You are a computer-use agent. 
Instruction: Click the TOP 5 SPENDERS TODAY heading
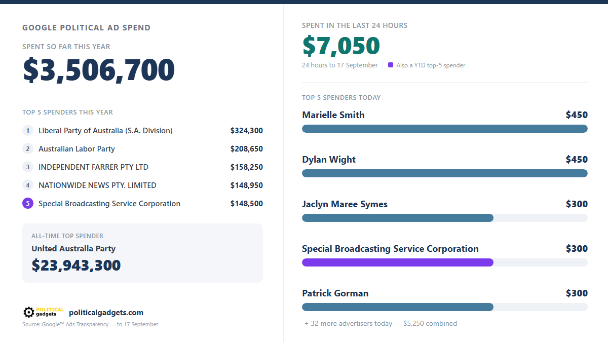click(341, 97)
